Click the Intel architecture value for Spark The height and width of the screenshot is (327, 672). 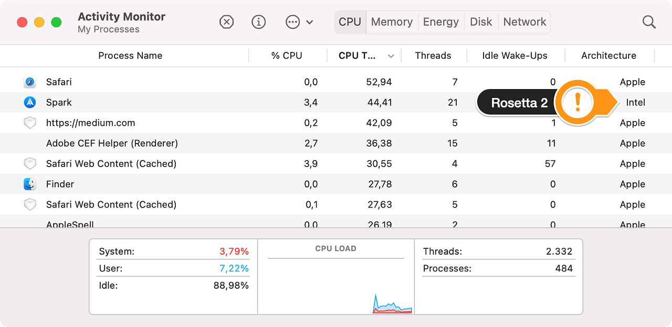[x=635, y=103]
